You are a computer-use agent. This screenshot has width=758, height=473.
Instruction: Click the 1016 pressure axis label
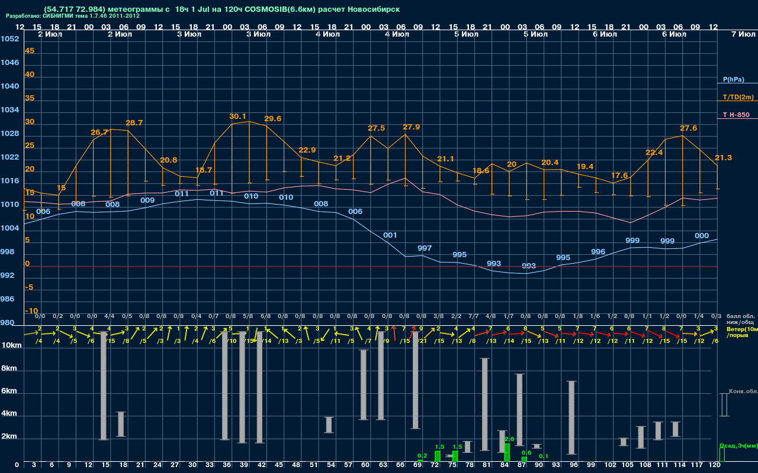[9, 181]
